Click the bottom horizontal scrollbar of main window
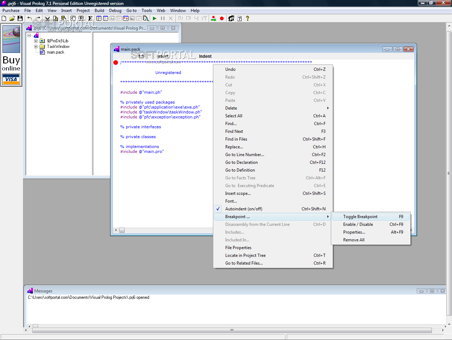Screen dimensions: 452x340 [232, 330]
